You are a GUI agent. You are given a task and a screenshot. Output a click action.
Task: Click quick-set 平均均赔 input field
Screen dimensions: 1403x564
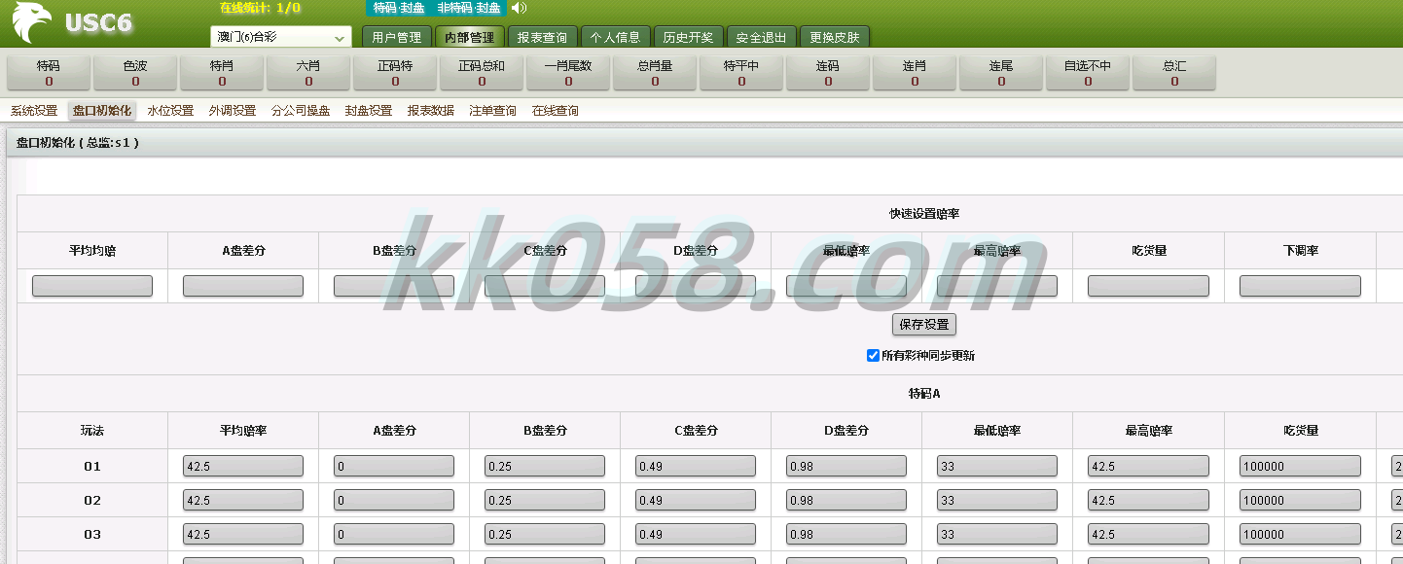click(92, 286)
